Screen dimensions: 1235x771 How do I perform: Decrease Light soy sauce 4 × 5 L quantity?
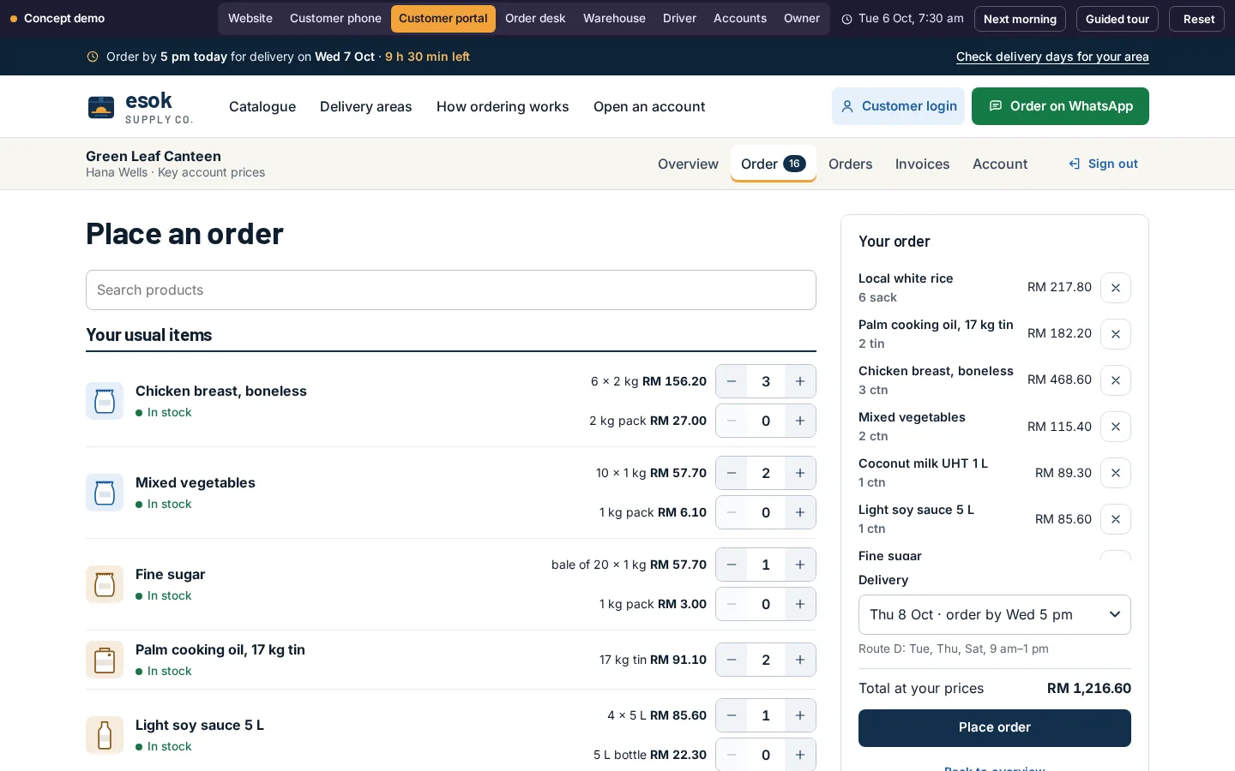click(x=732, y=715)
